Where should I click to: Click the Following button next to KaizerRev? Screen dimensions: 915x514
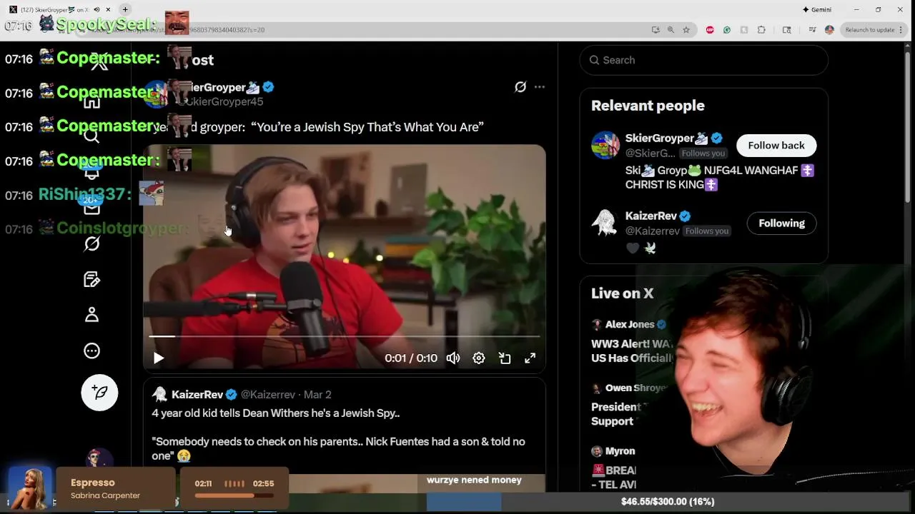point(781,223)
